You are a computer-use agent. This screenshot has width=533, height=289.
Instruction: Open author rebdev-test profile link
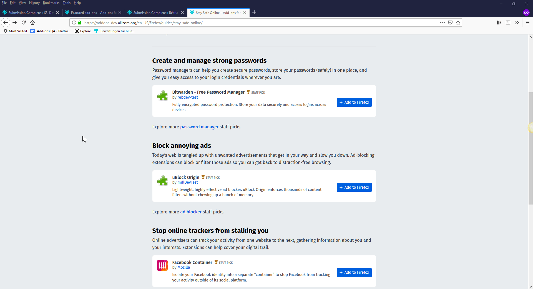188,97
